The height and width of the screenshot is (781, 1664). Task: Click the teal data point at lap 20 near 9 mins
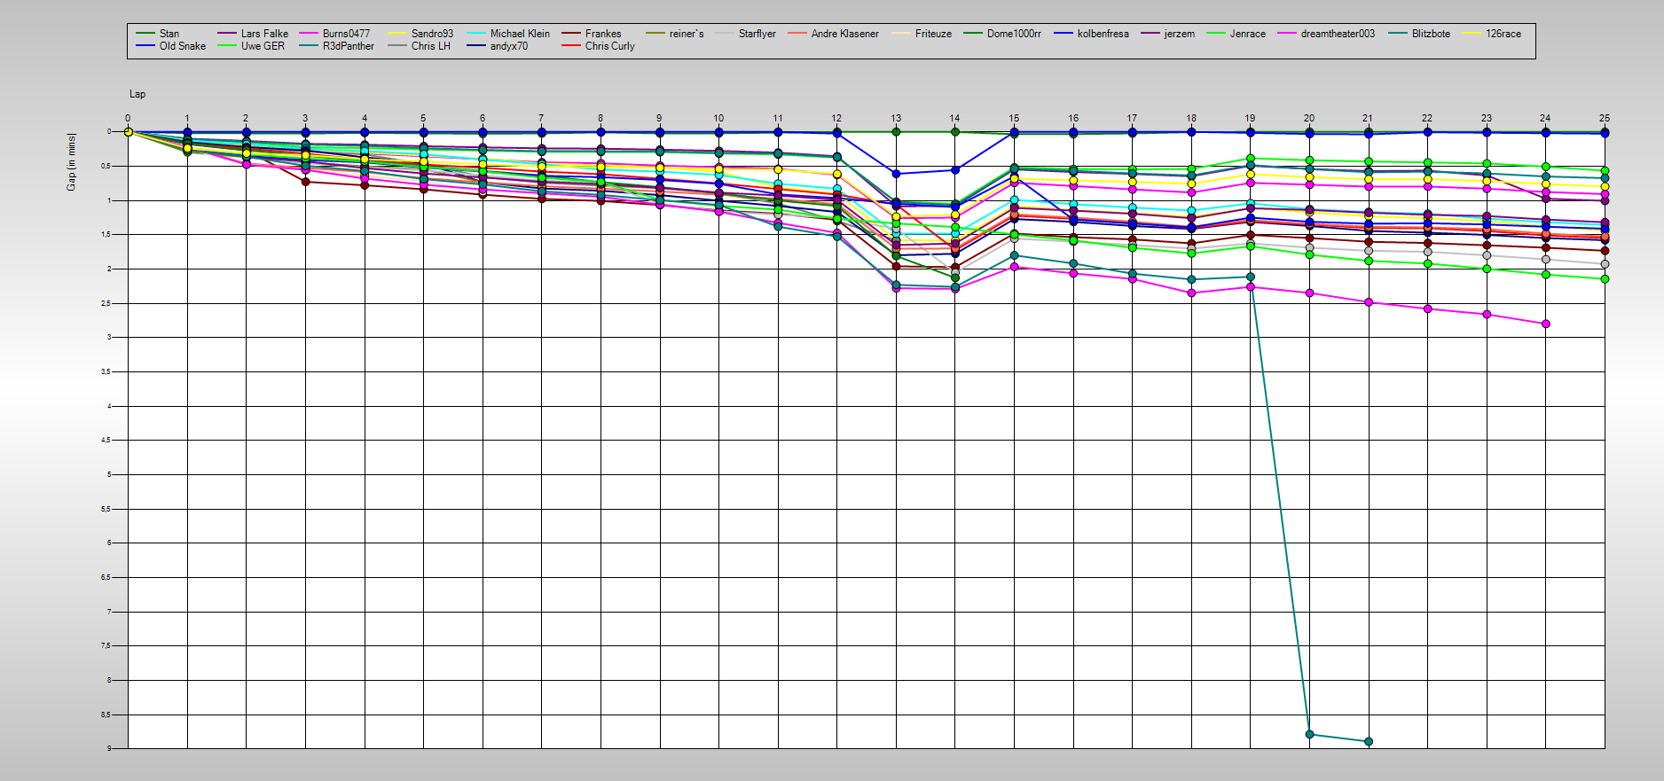tap(1309, 734)
